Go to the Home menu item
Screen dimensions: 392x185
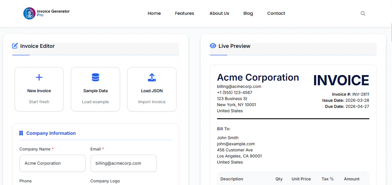(x=154, y=13)
